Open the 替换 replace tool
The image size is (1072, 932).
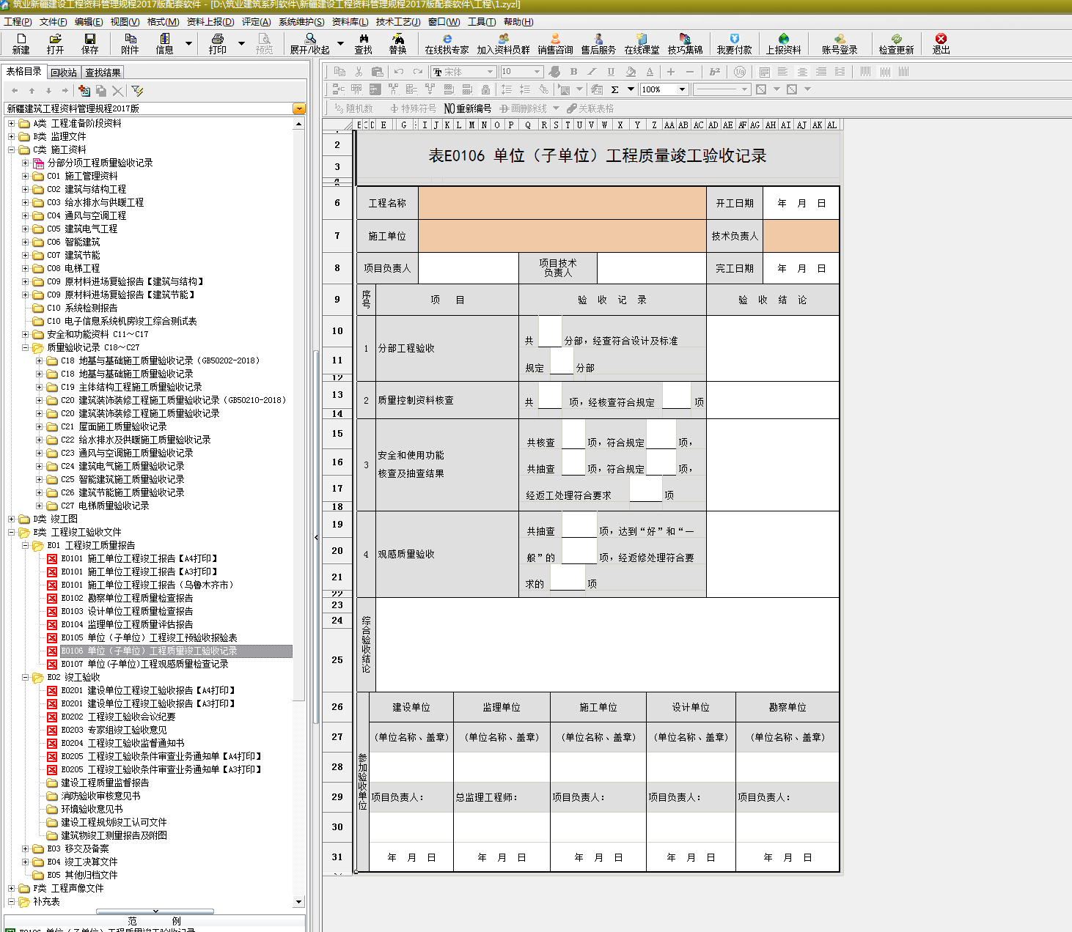click(x=397, y=44)
